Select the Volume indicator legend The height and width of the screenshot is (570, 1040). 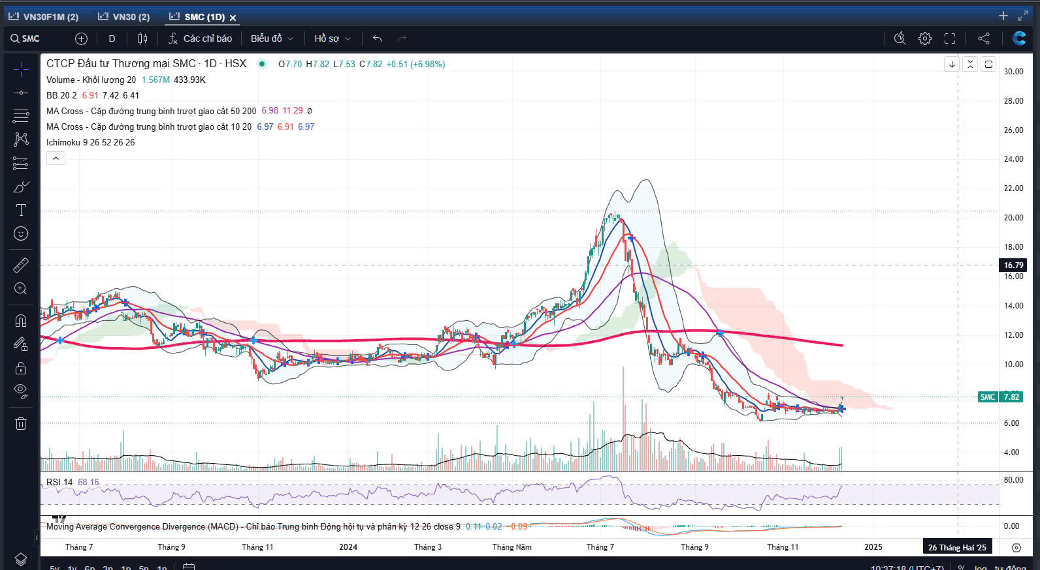(x=91, y=80)
